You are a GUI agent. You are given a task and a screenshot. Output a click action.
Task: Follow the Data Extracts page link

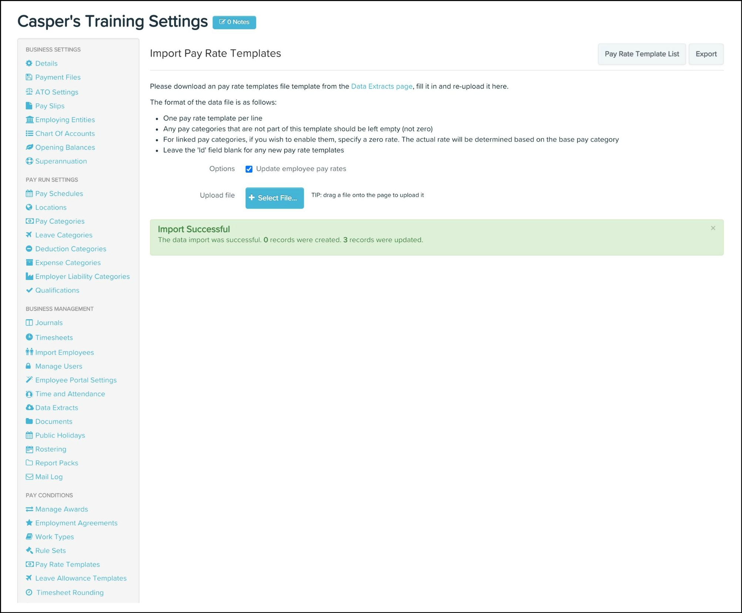pos(381,86)
